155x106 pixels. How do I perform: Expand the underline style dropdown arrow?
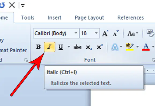(x=69, y=47)
